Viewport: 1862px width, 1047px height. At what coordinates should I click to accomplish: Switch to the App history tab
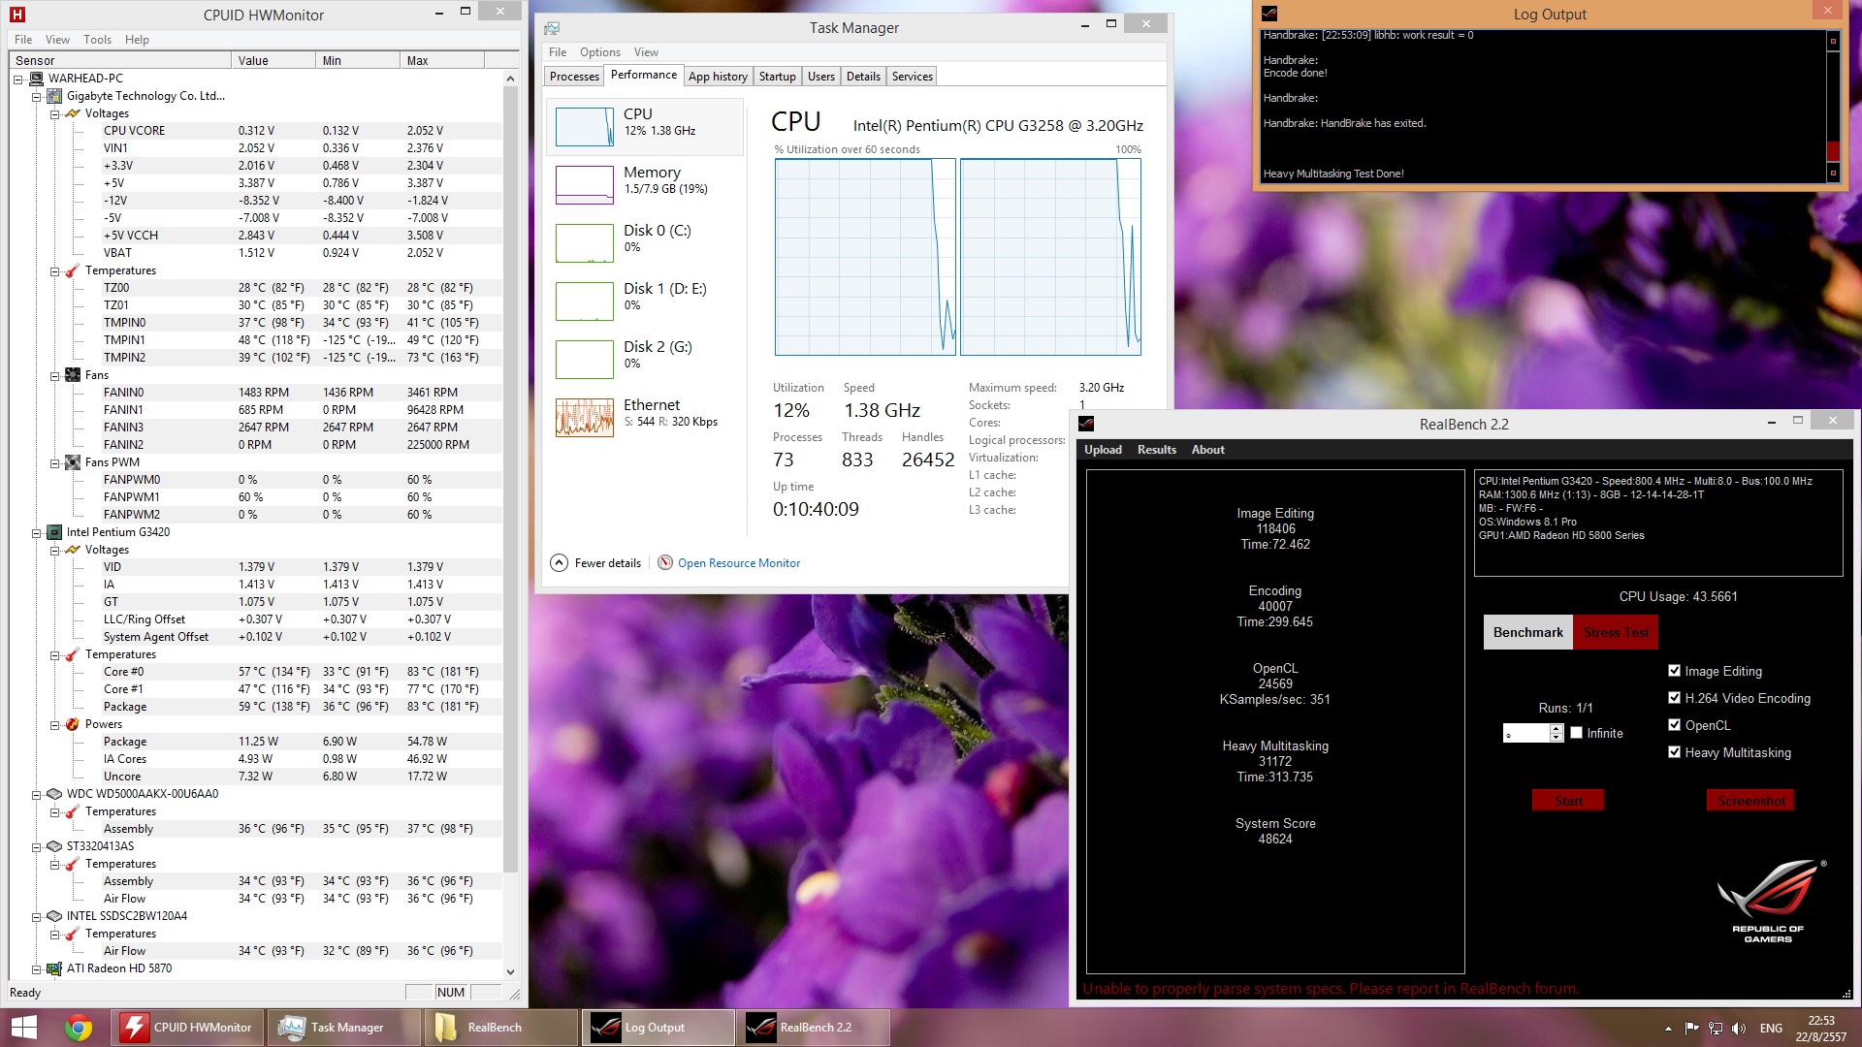[x=718, y=77]
